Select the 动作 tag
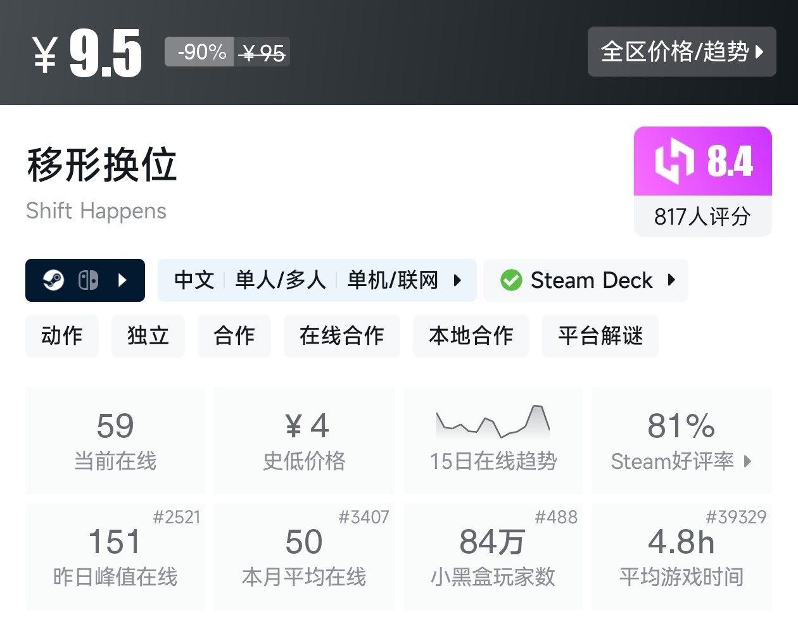The height and width of the screenshot is (617, 798). point(62,335)
